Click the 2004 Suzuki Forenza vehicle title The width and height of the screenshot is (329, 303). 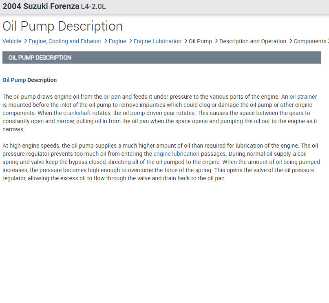click(x=41, y=6)
